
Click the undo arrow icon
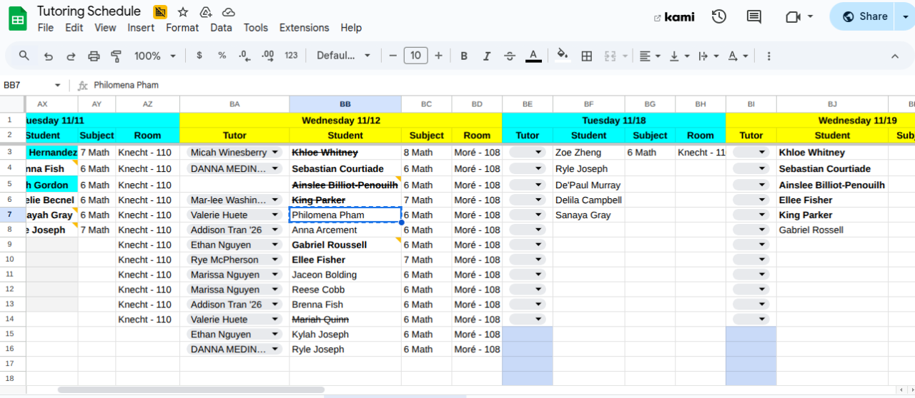(48, 56)
